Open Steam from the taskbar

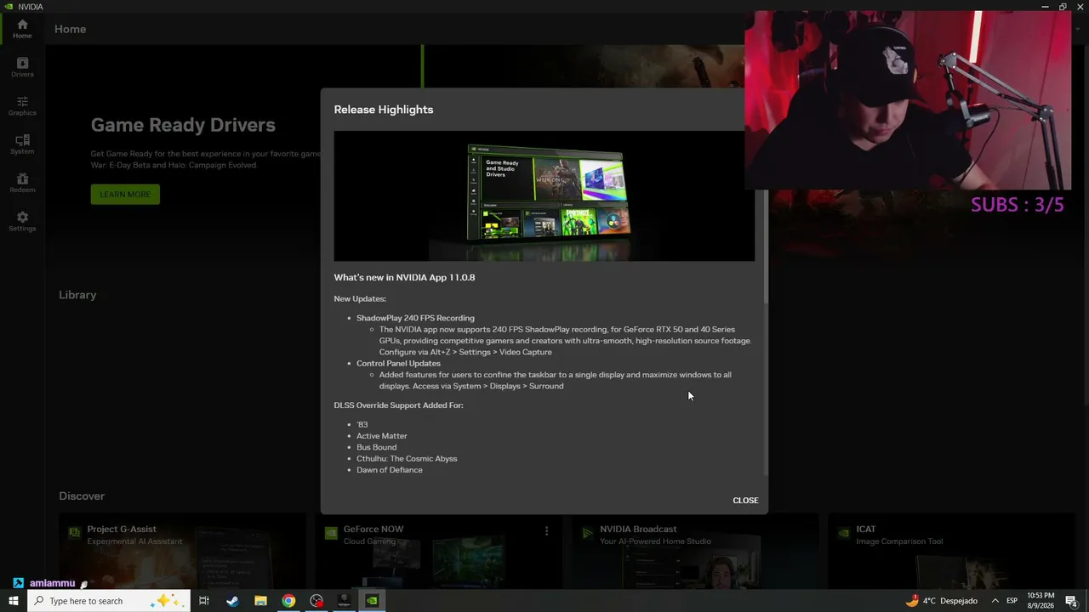(x=232, y=601)
